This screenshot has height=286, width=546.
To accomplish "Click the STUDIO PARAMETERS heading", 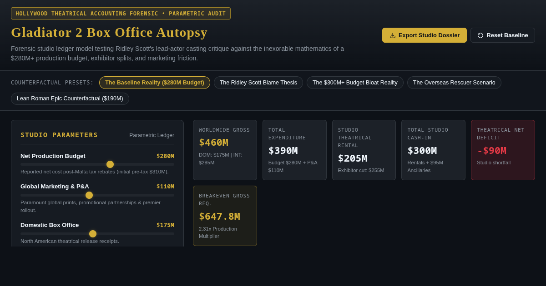I will 59,135.
